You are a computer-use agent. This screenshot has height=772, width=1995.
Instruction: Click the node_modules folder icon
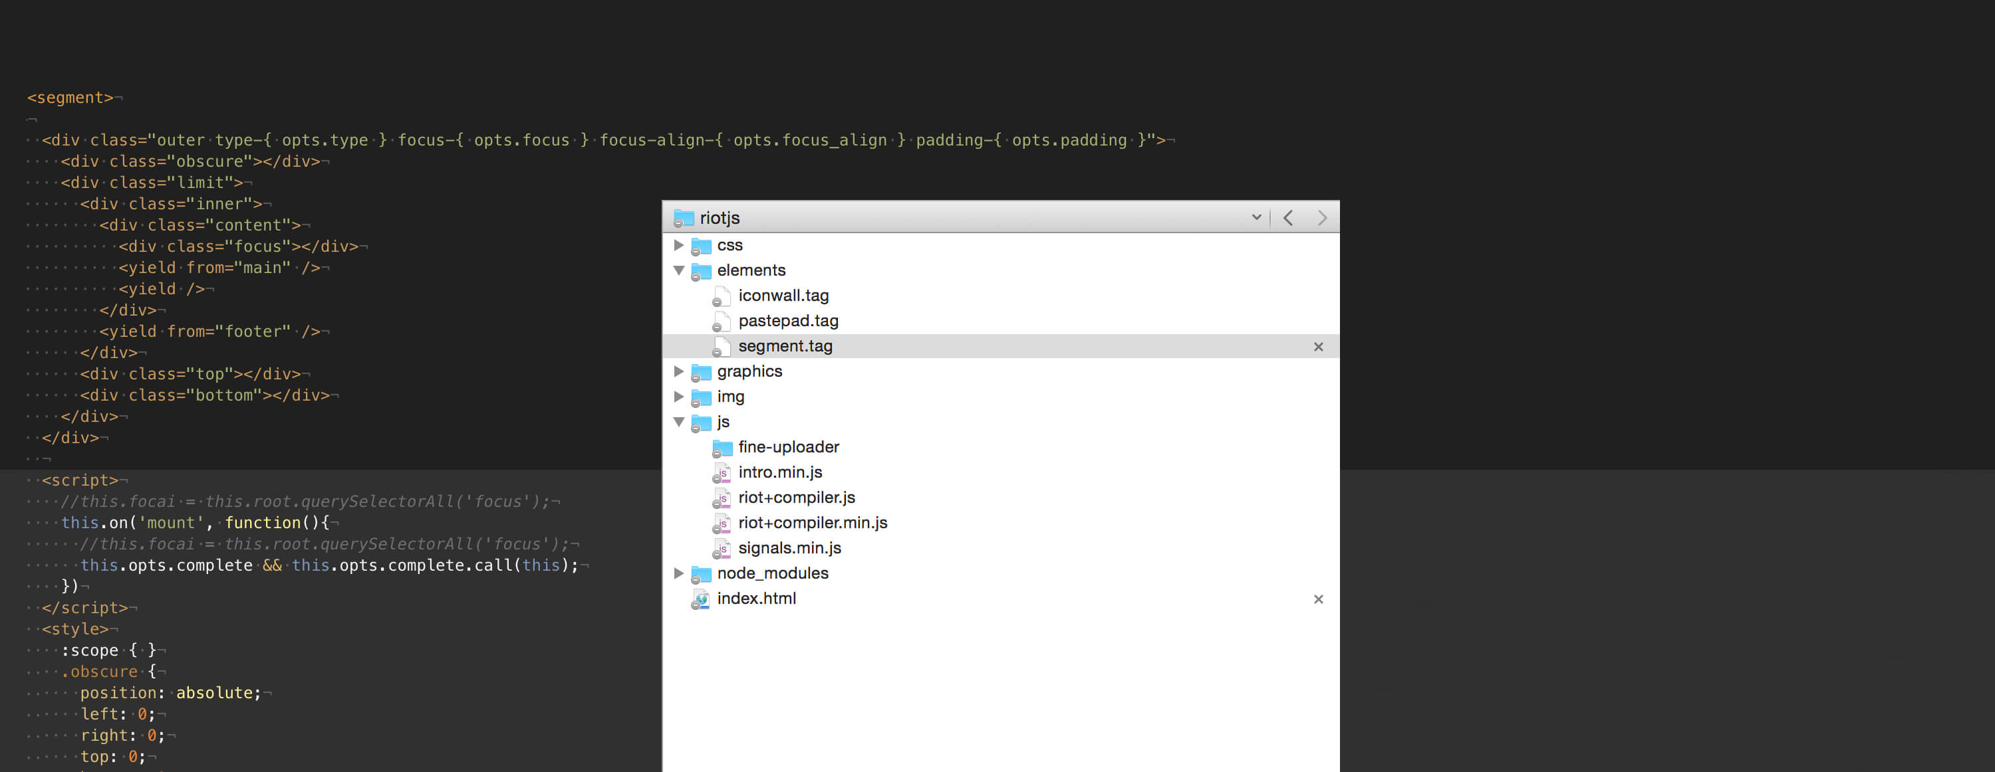point(701,575)
